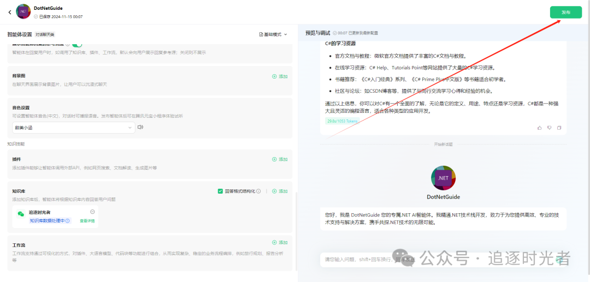Click the DotNetGuide title in header

point(48,8)
